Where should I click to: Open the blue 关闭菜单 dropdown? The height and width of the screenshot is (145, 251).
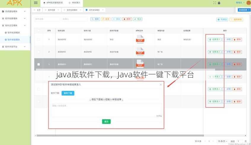pos(244,10)
